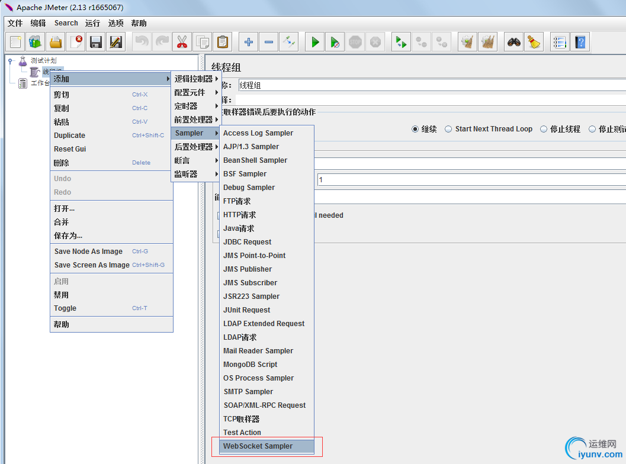Click 删除 in context menu
The width and height of the screenshot is (626, 464).
tap(111, 163)
